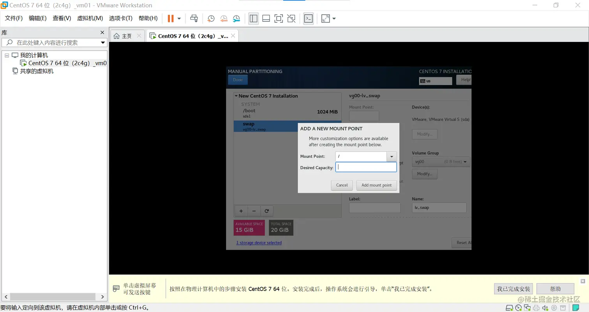Screen dimensions: 589x312
Task: Click the CD/DVD drive status icon
Action: (x=518, y=308)
